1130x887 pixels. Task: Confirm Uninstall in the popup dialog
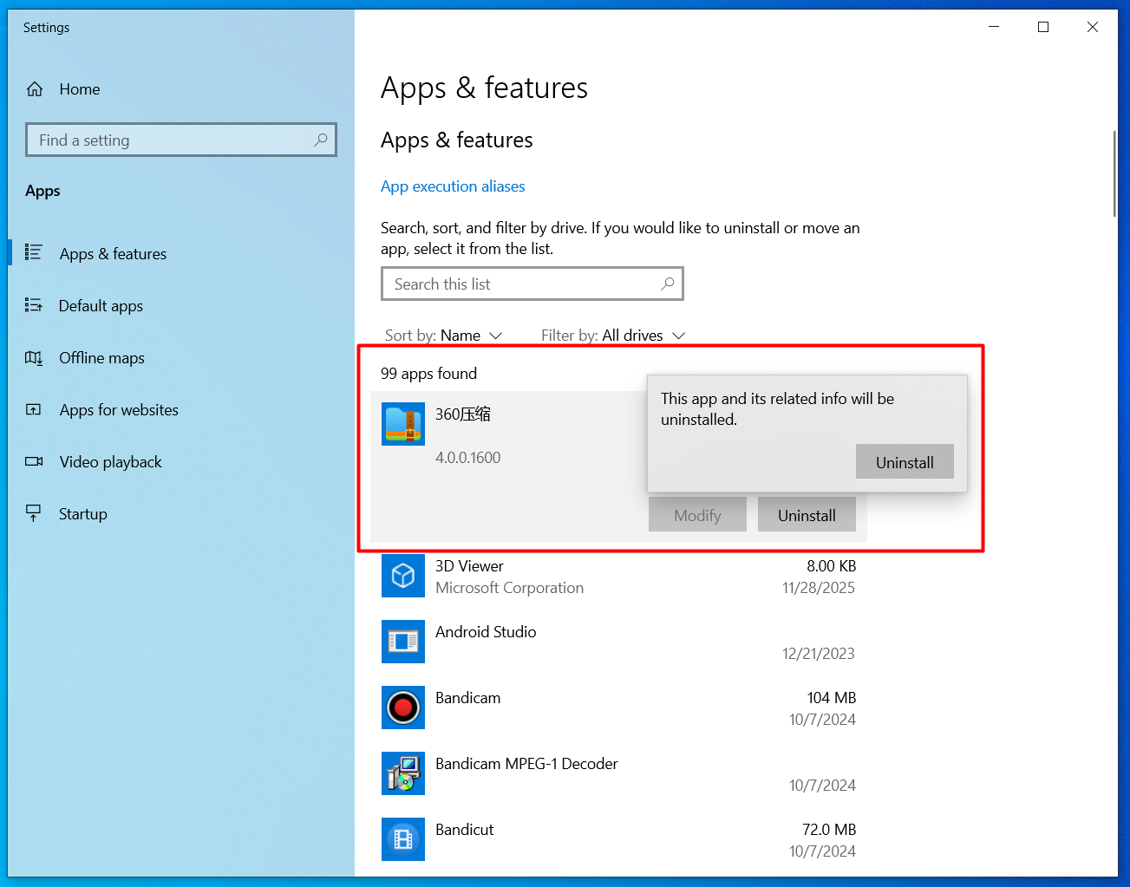click(905, 462)
